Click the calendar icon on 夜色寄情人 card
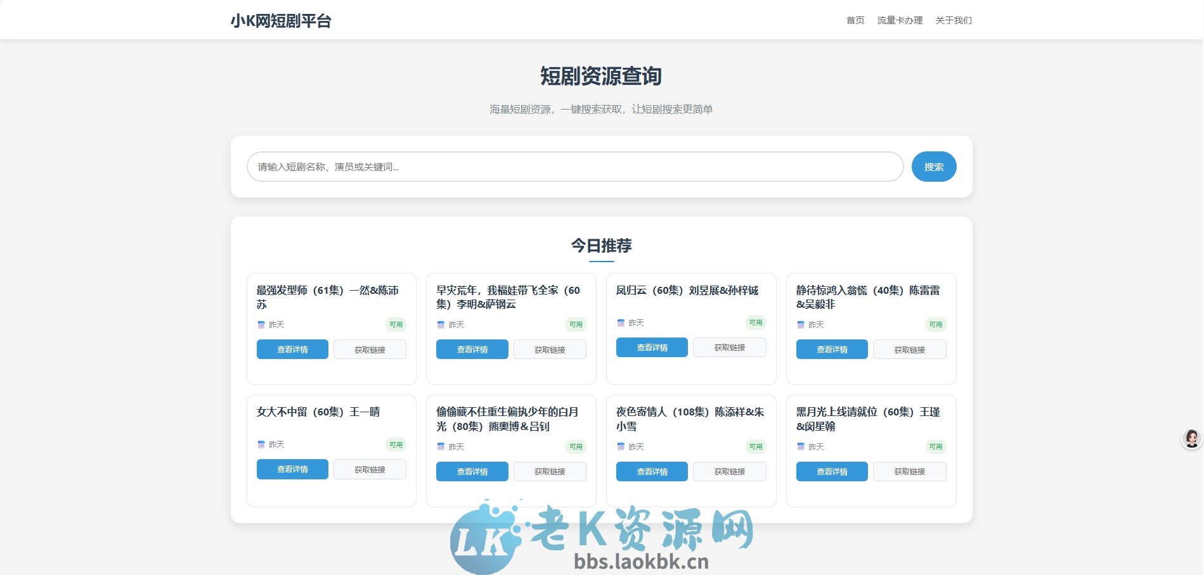Screen dimensions: 1204x575 tap(621, 446)
